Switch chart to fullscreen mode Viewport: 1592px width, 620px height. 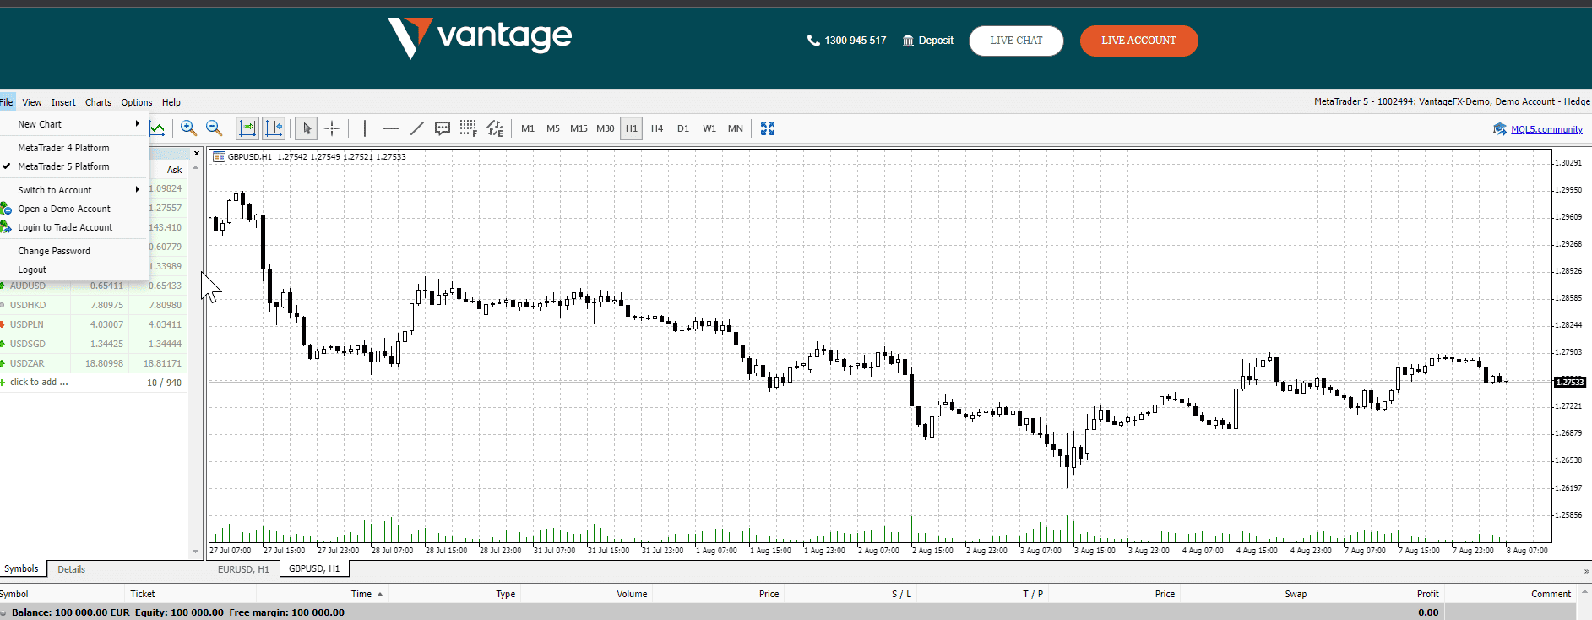pos(768,128)
